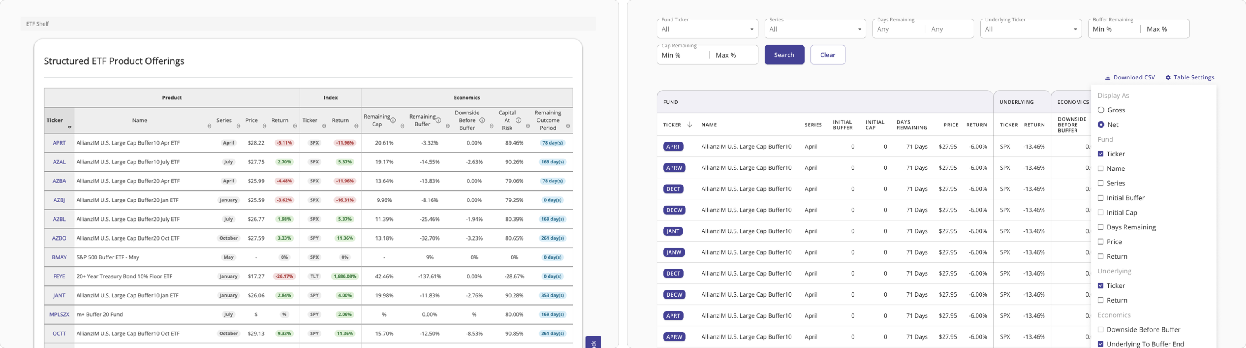Click the Remaining Cap info icon
1246x348 pixels.
[x=393, y=120]
